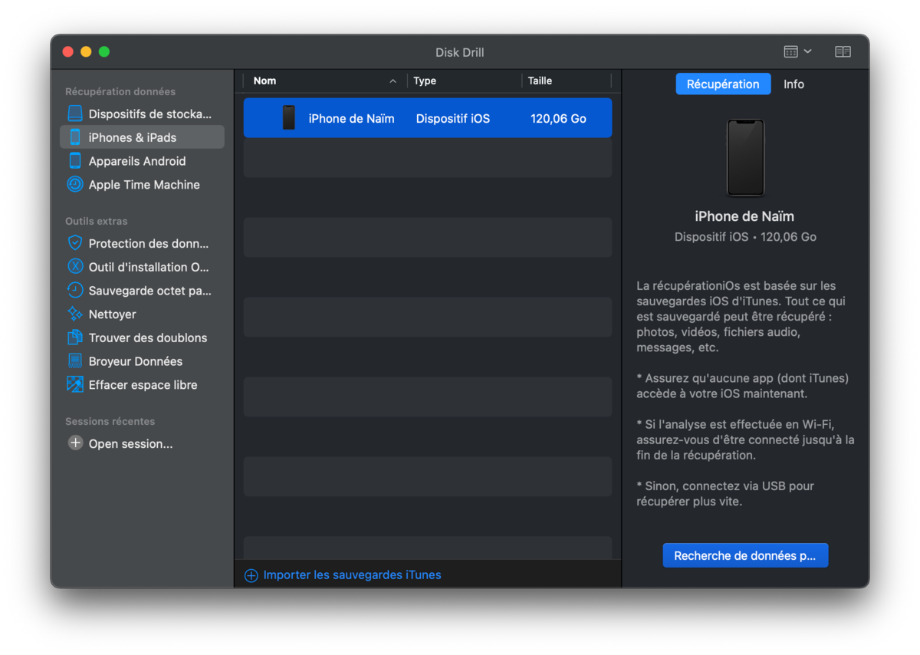Click the byte-to-byte backup icon
The image size is (920, 655).
[x=75, y=290]
